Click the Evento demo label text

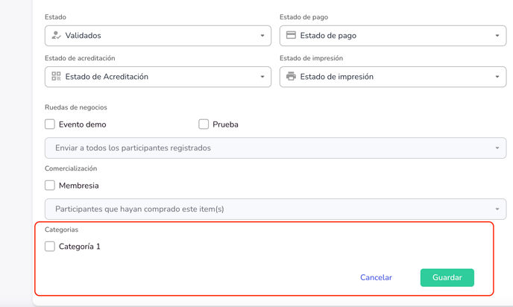click(x=82, y=124)
